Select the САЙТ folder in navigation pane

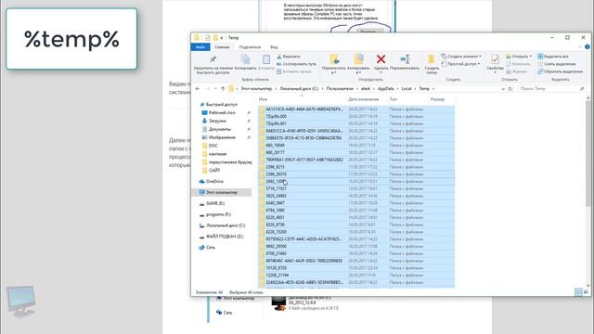click(x=214, y=171)
